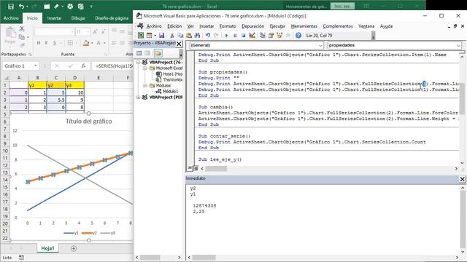Save the project with VBA toolbar disk icon
The width and height of the screenshot is (467, 262).
coord(161,36)
